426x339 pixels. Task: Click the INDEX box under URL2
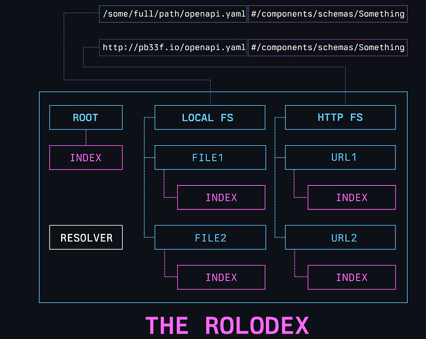[x=351, y=277]
